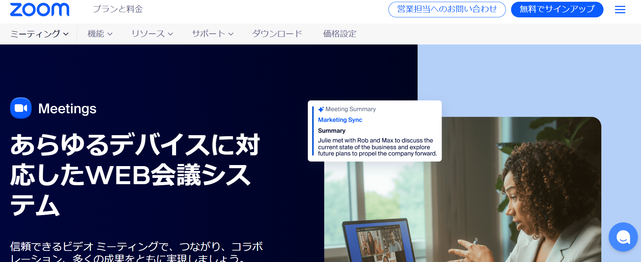Open プランと料金 link
The height and width of the screenshot is (262, 641).
[x=118, y=9]
